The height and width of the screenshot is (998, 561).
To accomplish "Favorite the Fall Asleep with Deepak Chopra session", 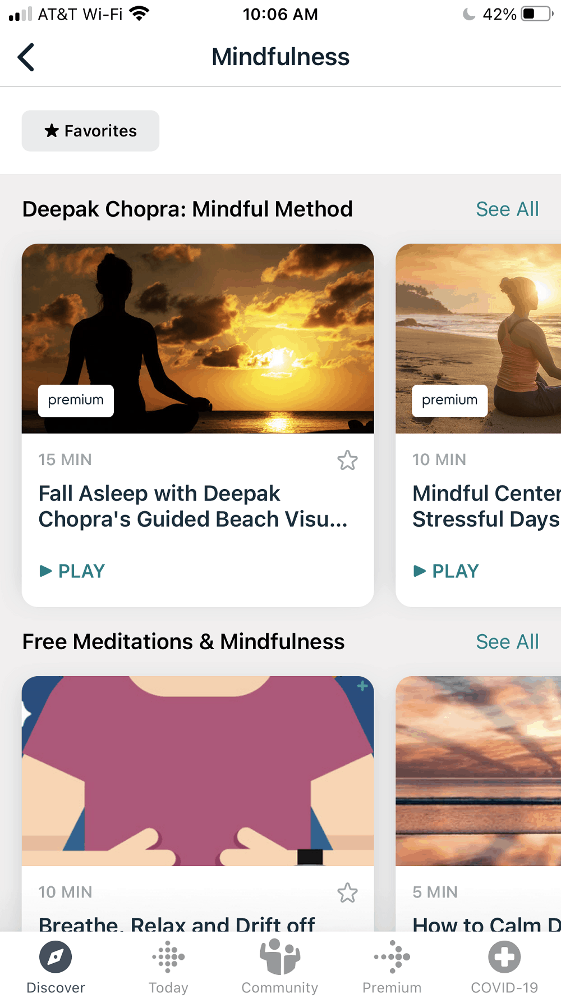I will (347, 461).
